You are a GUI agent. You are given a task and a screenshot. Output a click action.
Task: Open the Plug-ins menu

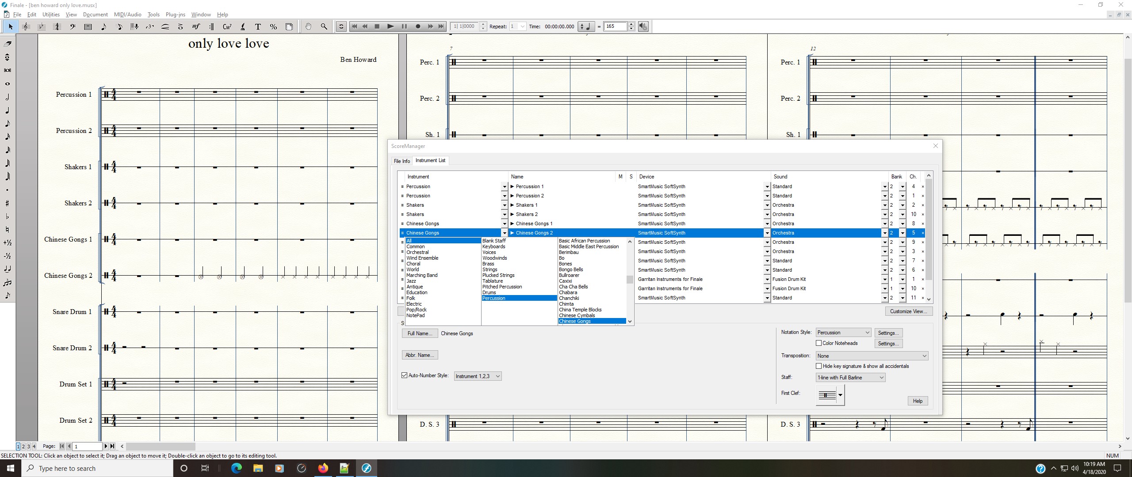click(x=175, y=15)
